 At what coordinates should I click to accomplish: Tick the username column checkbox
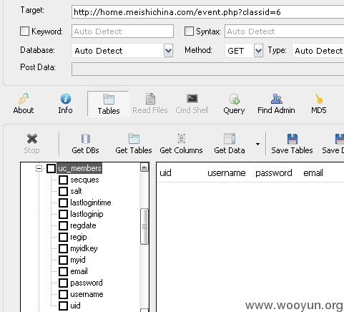click(63, 294)
